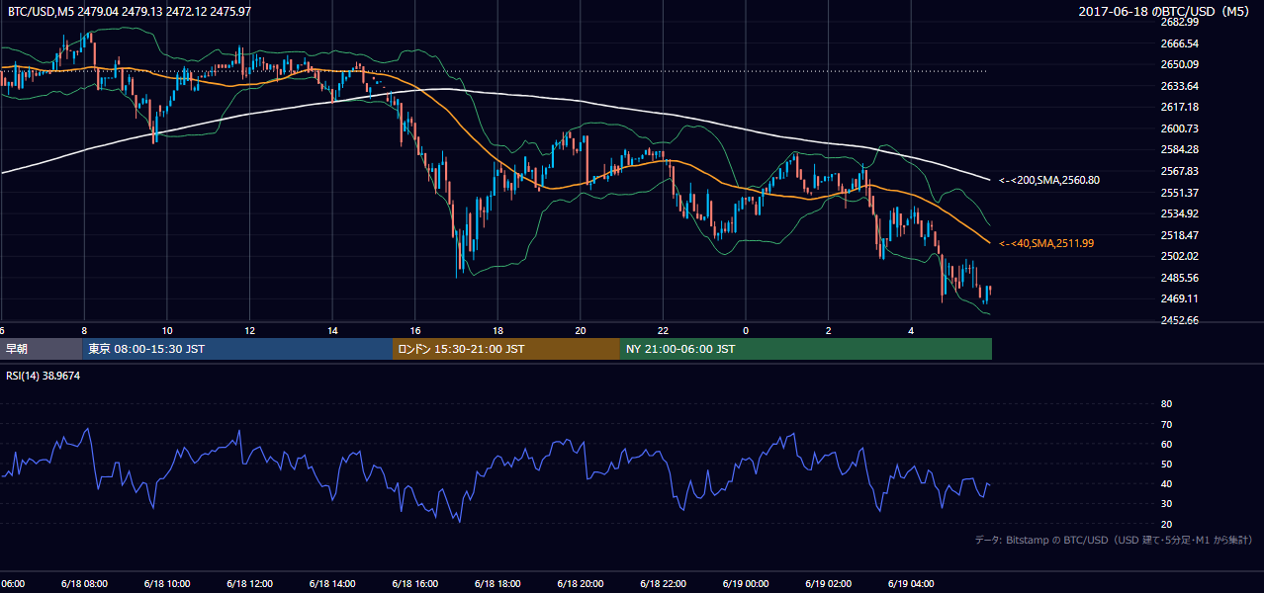Click RSI scale value 20

click(1166, 524)
